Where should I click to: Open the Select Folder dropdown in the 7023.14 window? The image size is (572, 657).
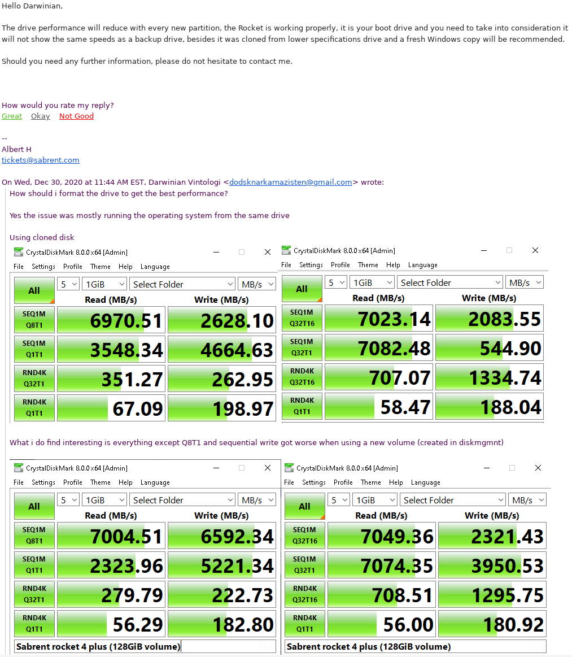pyautogui.click(x=449, y=282)
